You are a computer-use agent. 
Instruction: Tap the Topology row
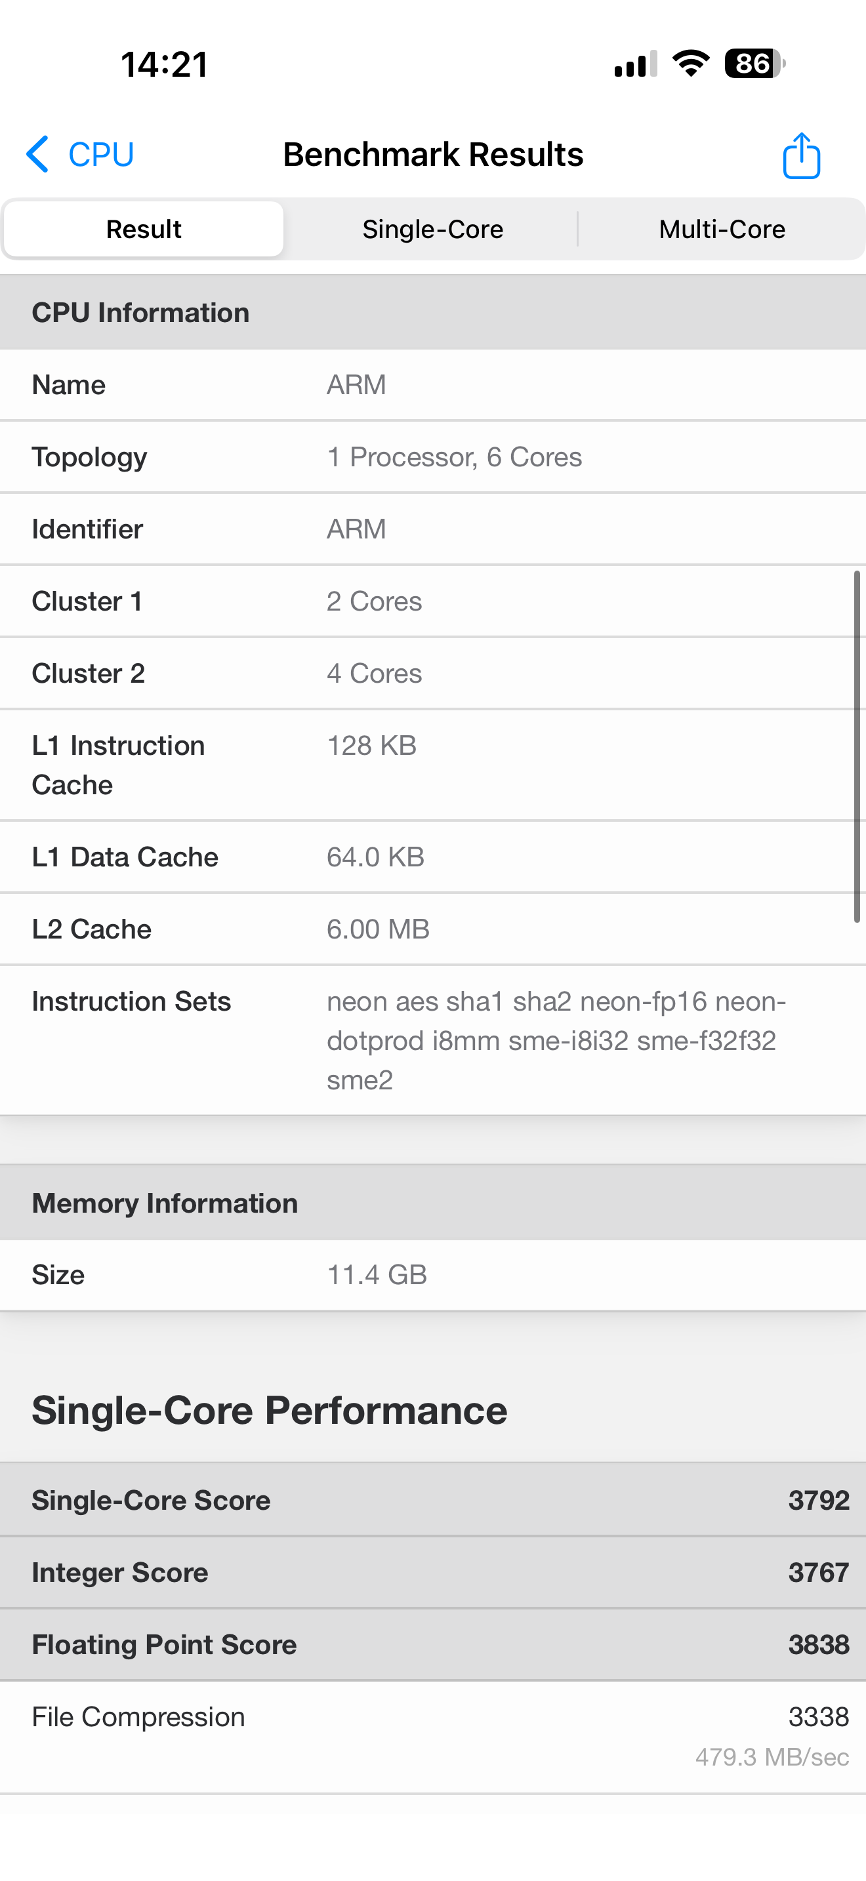[433, 457]
